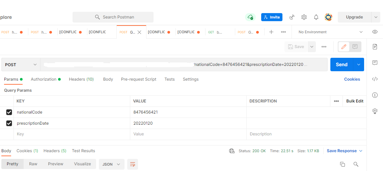The width and height of the screenshot is (383, 171).
Task: Click the value cell 20220120
Action: 188,123
